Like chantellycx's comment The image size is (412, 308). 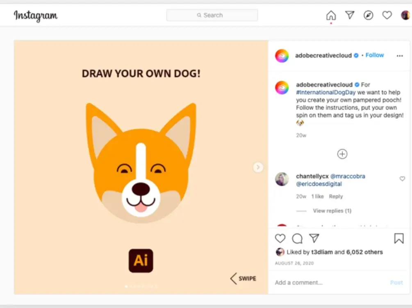coord(402,179)
